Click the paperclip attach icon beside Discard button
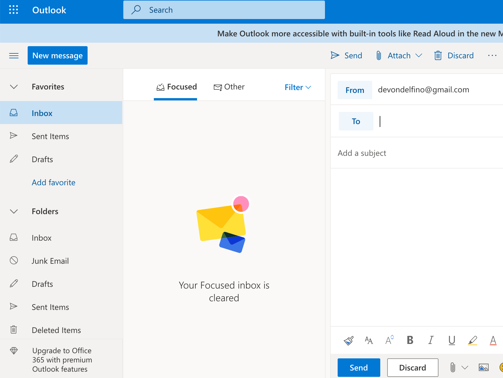Viewport: 503px width, 378px height. coord(453,367)
